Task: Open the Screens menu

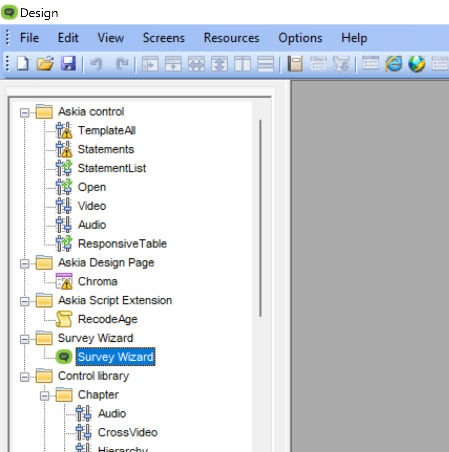Action: [x=164, y=38]
